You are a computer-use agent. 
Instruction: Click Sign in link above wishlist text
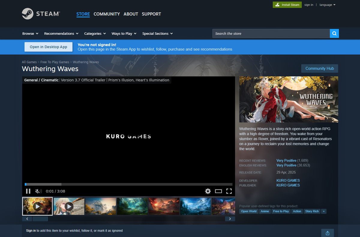click(x=31, y=231)
